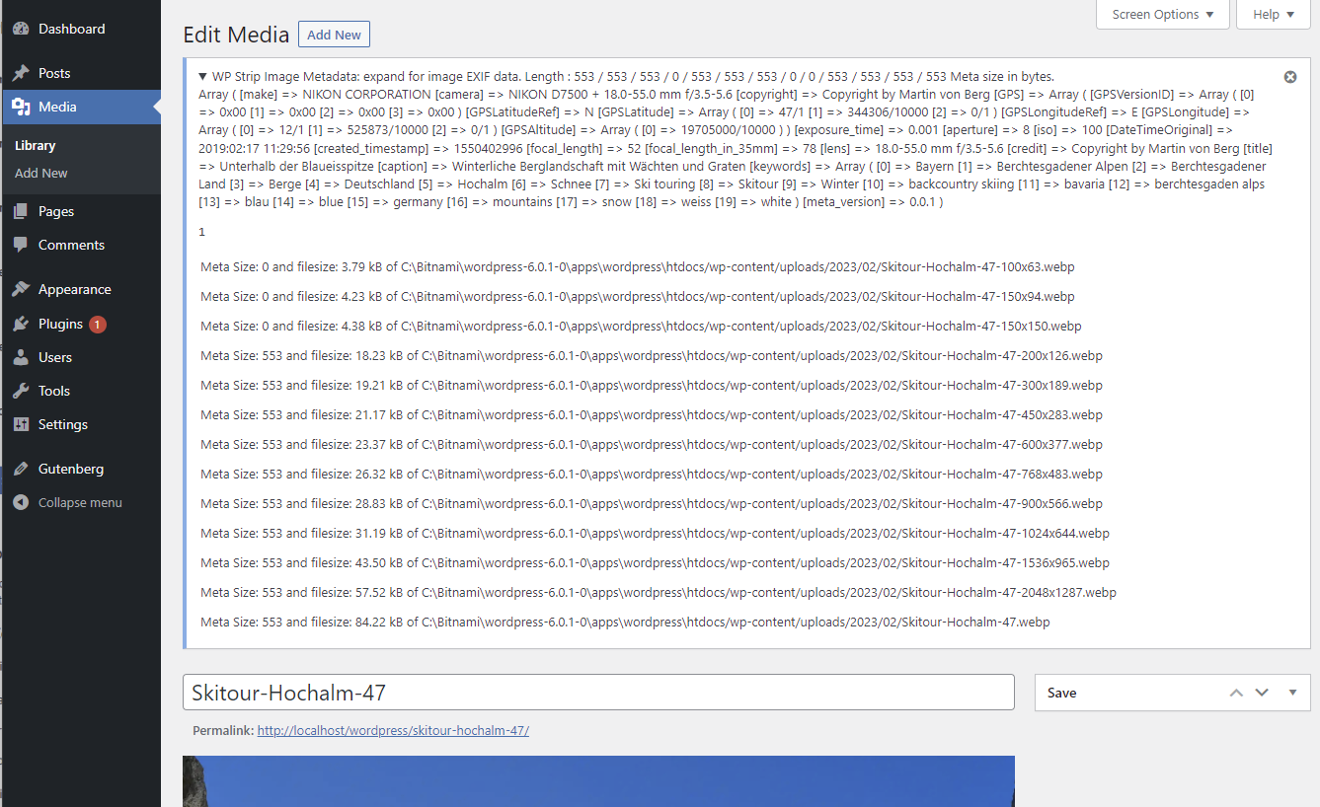This screenshot has width=1320, height=807.
Task: Click the Skitour-Hochalm-47-600x377.webp line
Action: pos(652,444)
